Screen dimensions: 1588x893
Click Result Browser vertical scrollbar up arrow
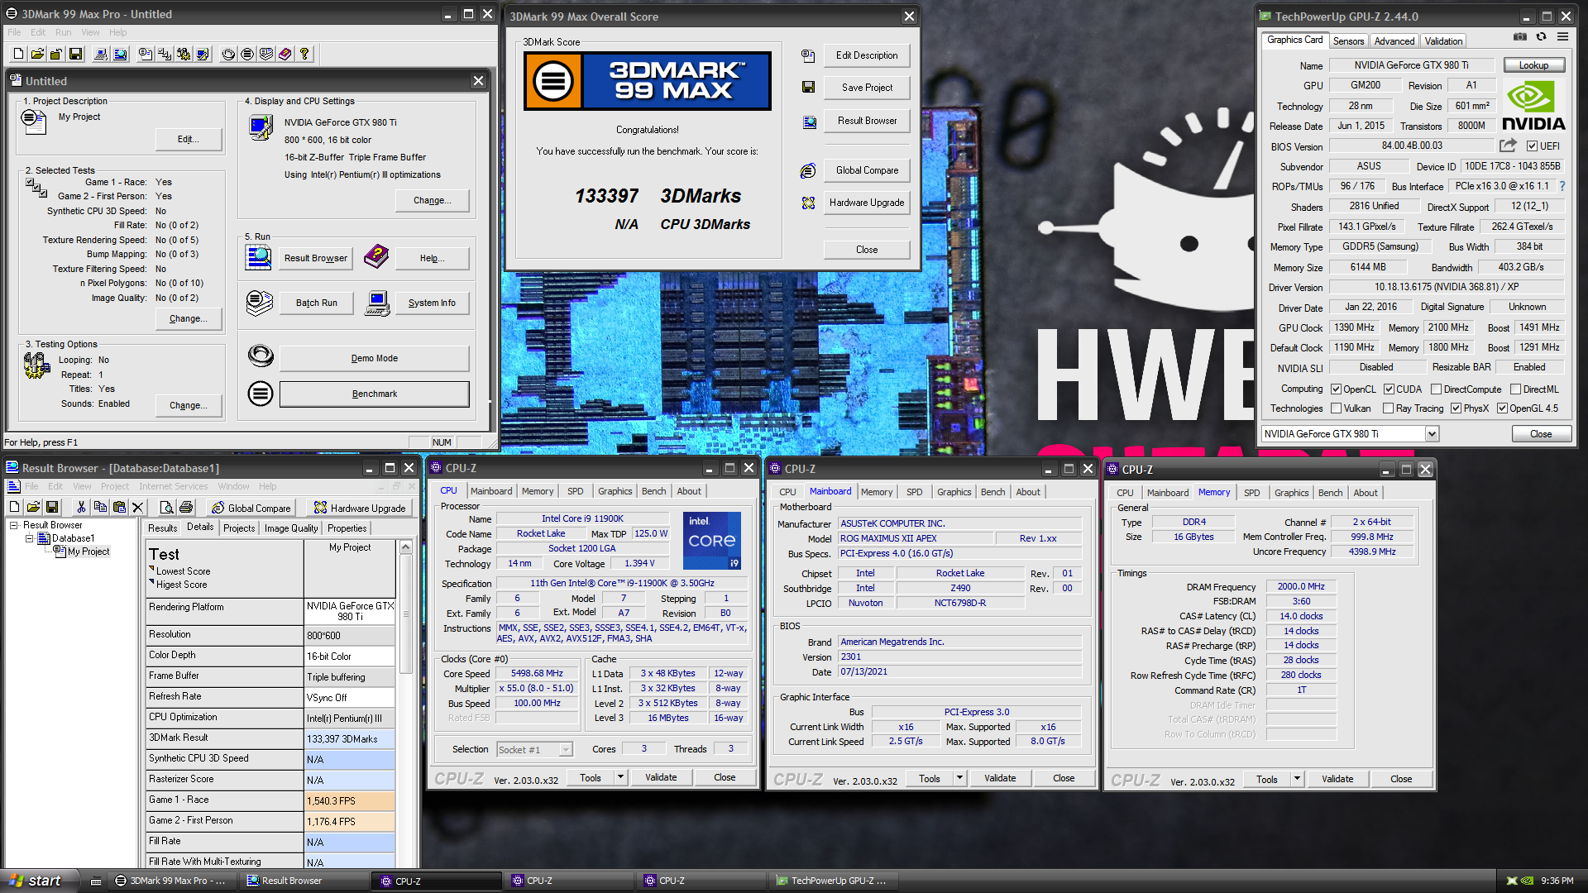405,547
